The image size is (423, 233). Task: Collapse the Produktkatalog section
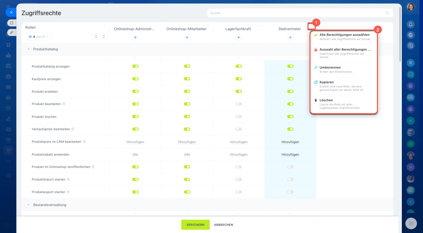click(x=28, y=49)
